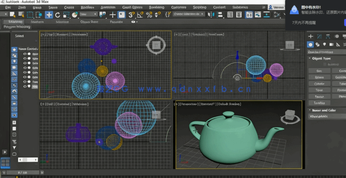Open reference coordinate system dropdown
This screenshot has width=346, height=178.
(x=89, y=14)
